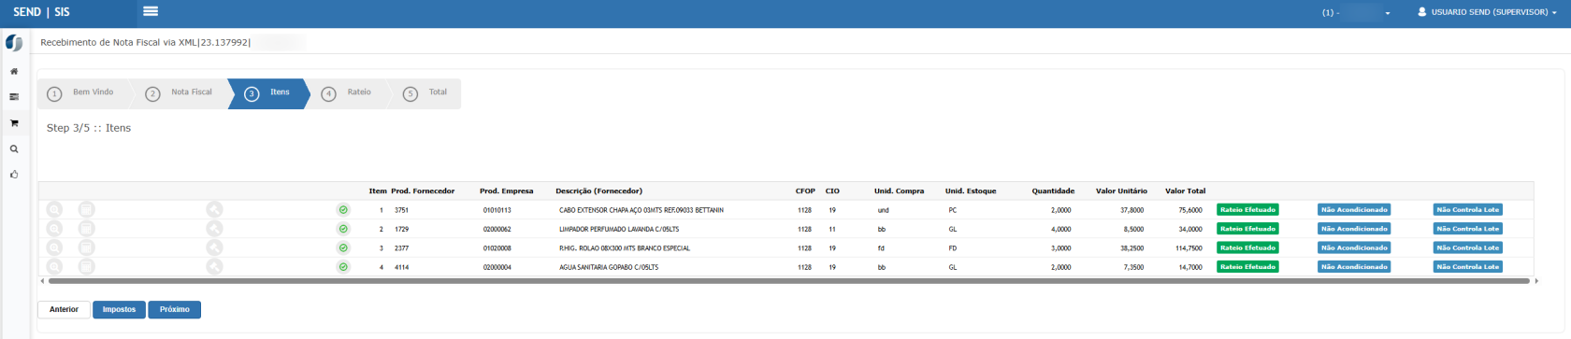Click the Descrição (Fornecedor) column header
1571x339 pixels.
[x=598, y=191]
